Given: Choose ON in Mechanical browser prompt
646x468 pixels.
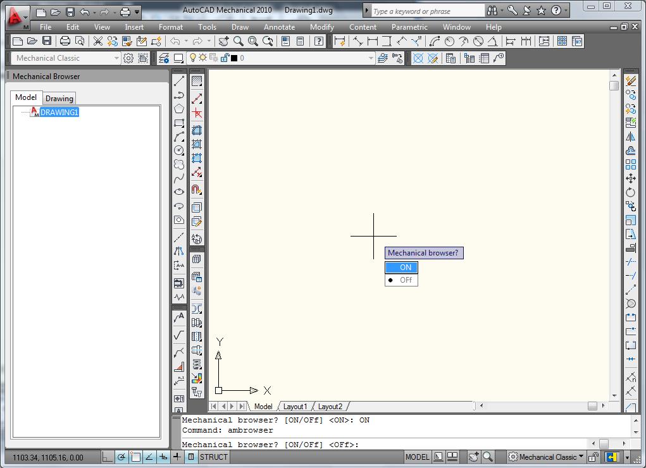Looking at the screenshot, I should [401, 268].
